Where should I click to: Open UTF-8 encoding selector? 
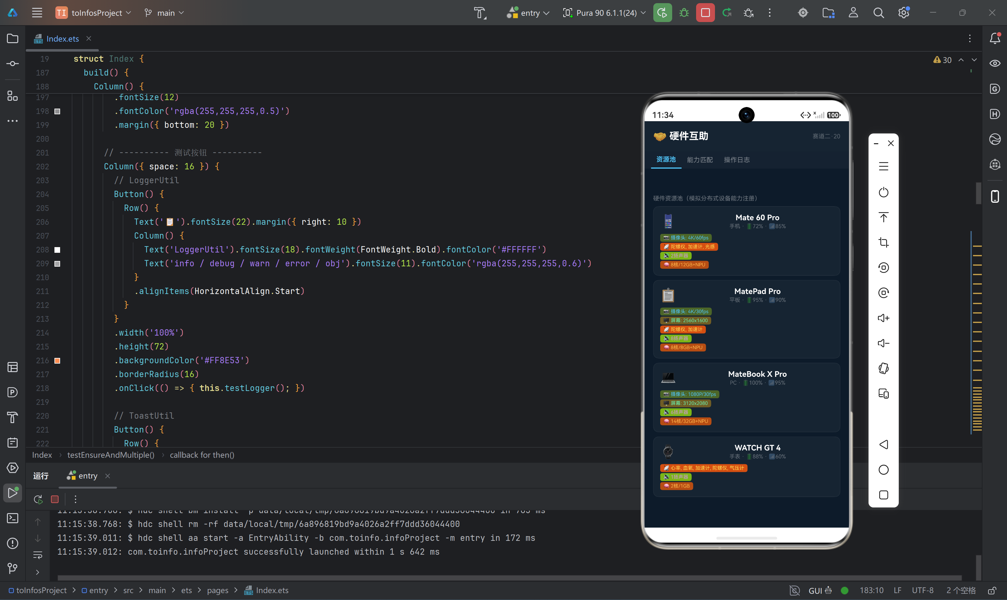click(x=923, y=590)
